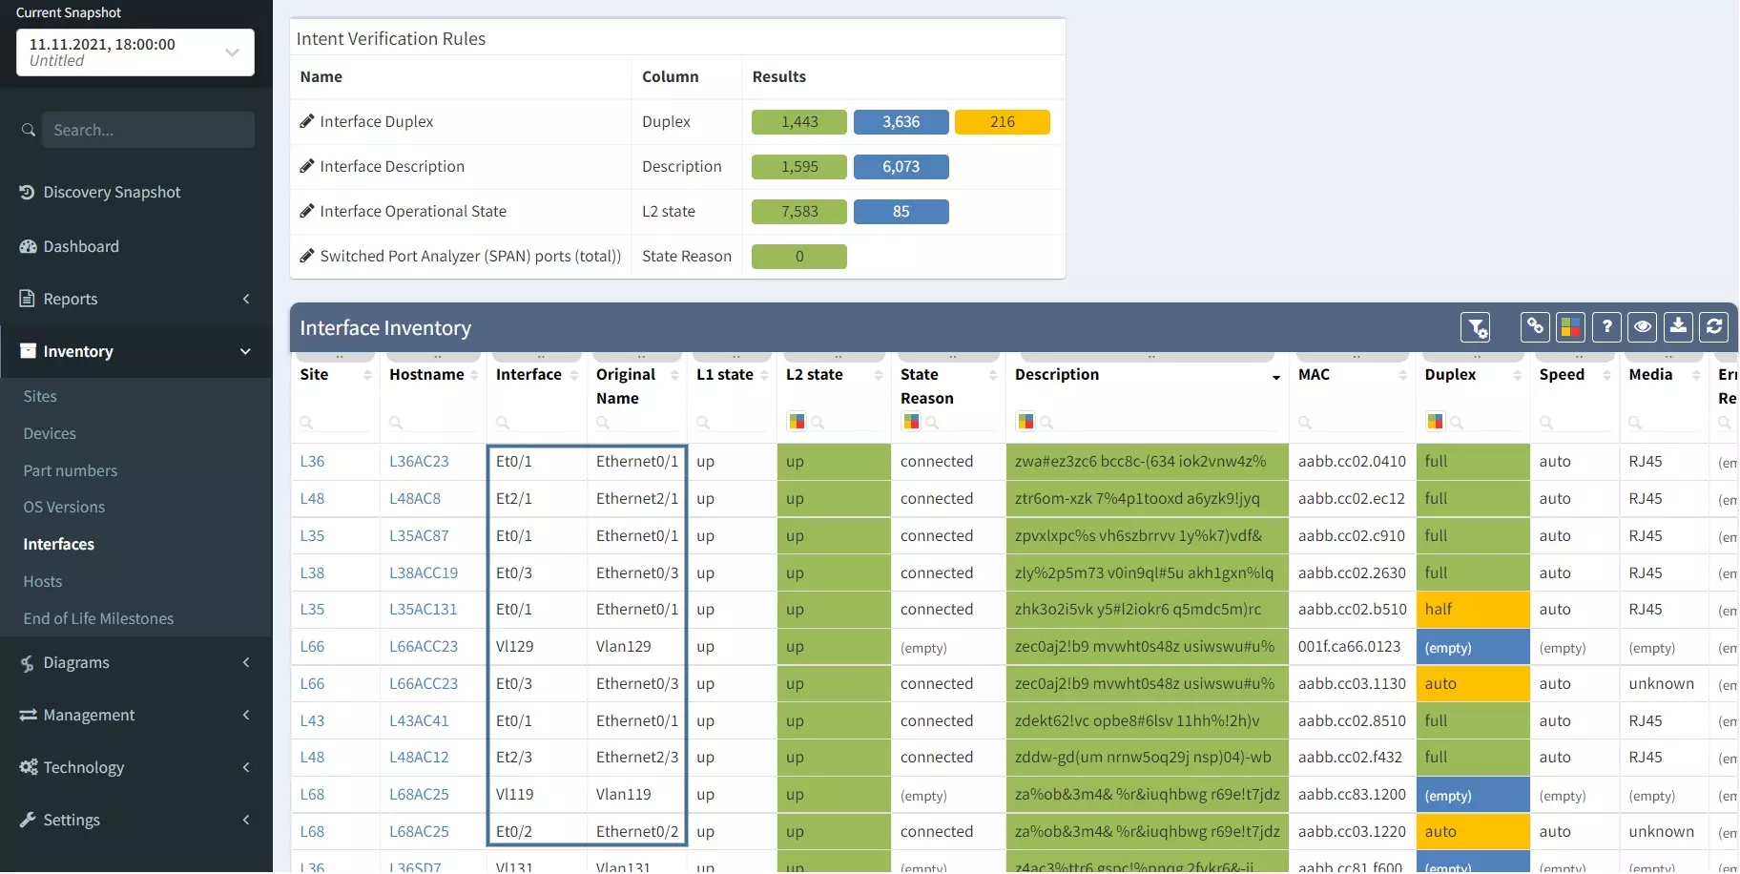This screenshot has width=1740, height=874.
Task: Open the Current Snapshot dropdown
Action: coord(135,52)
